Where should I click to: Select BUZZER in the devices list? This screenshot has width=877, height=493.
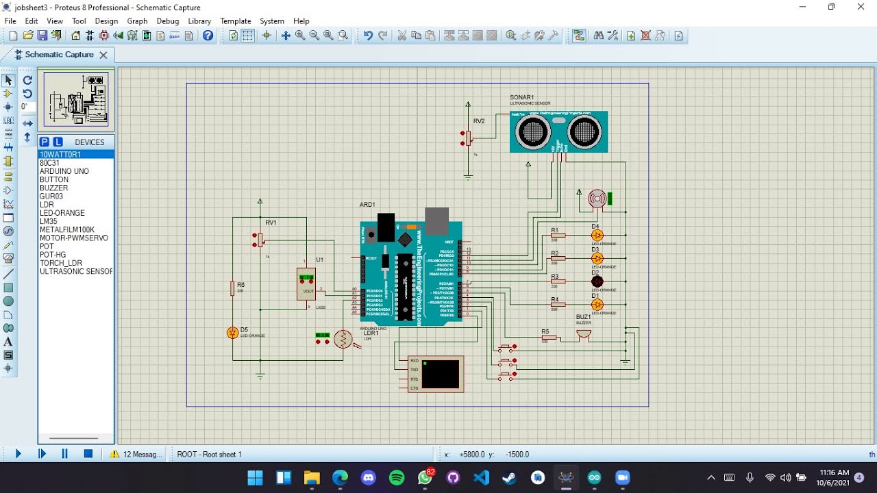coord(53,188)
